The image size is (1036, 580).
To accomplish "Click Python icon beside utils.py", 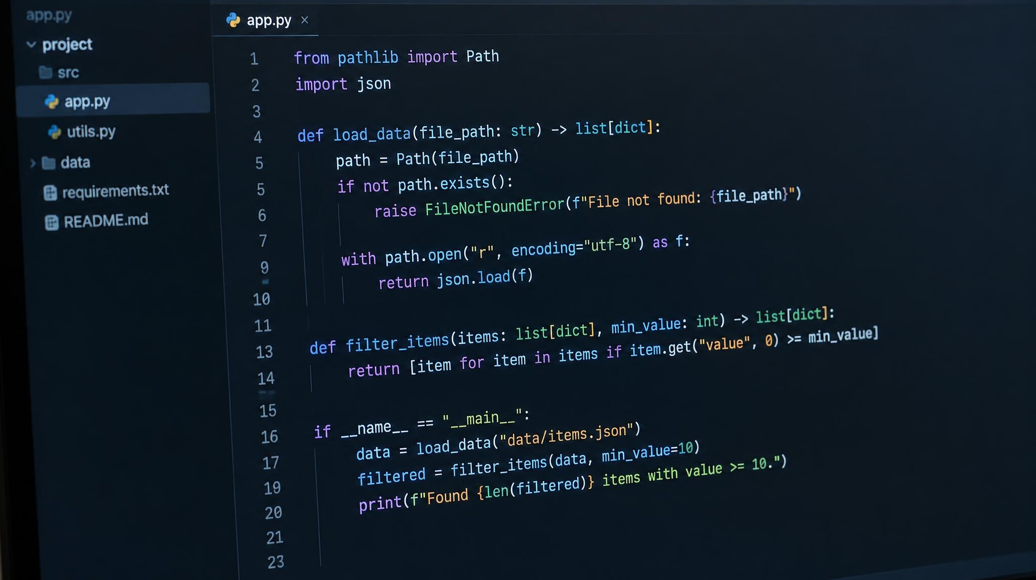I will (x=54, y=132).
